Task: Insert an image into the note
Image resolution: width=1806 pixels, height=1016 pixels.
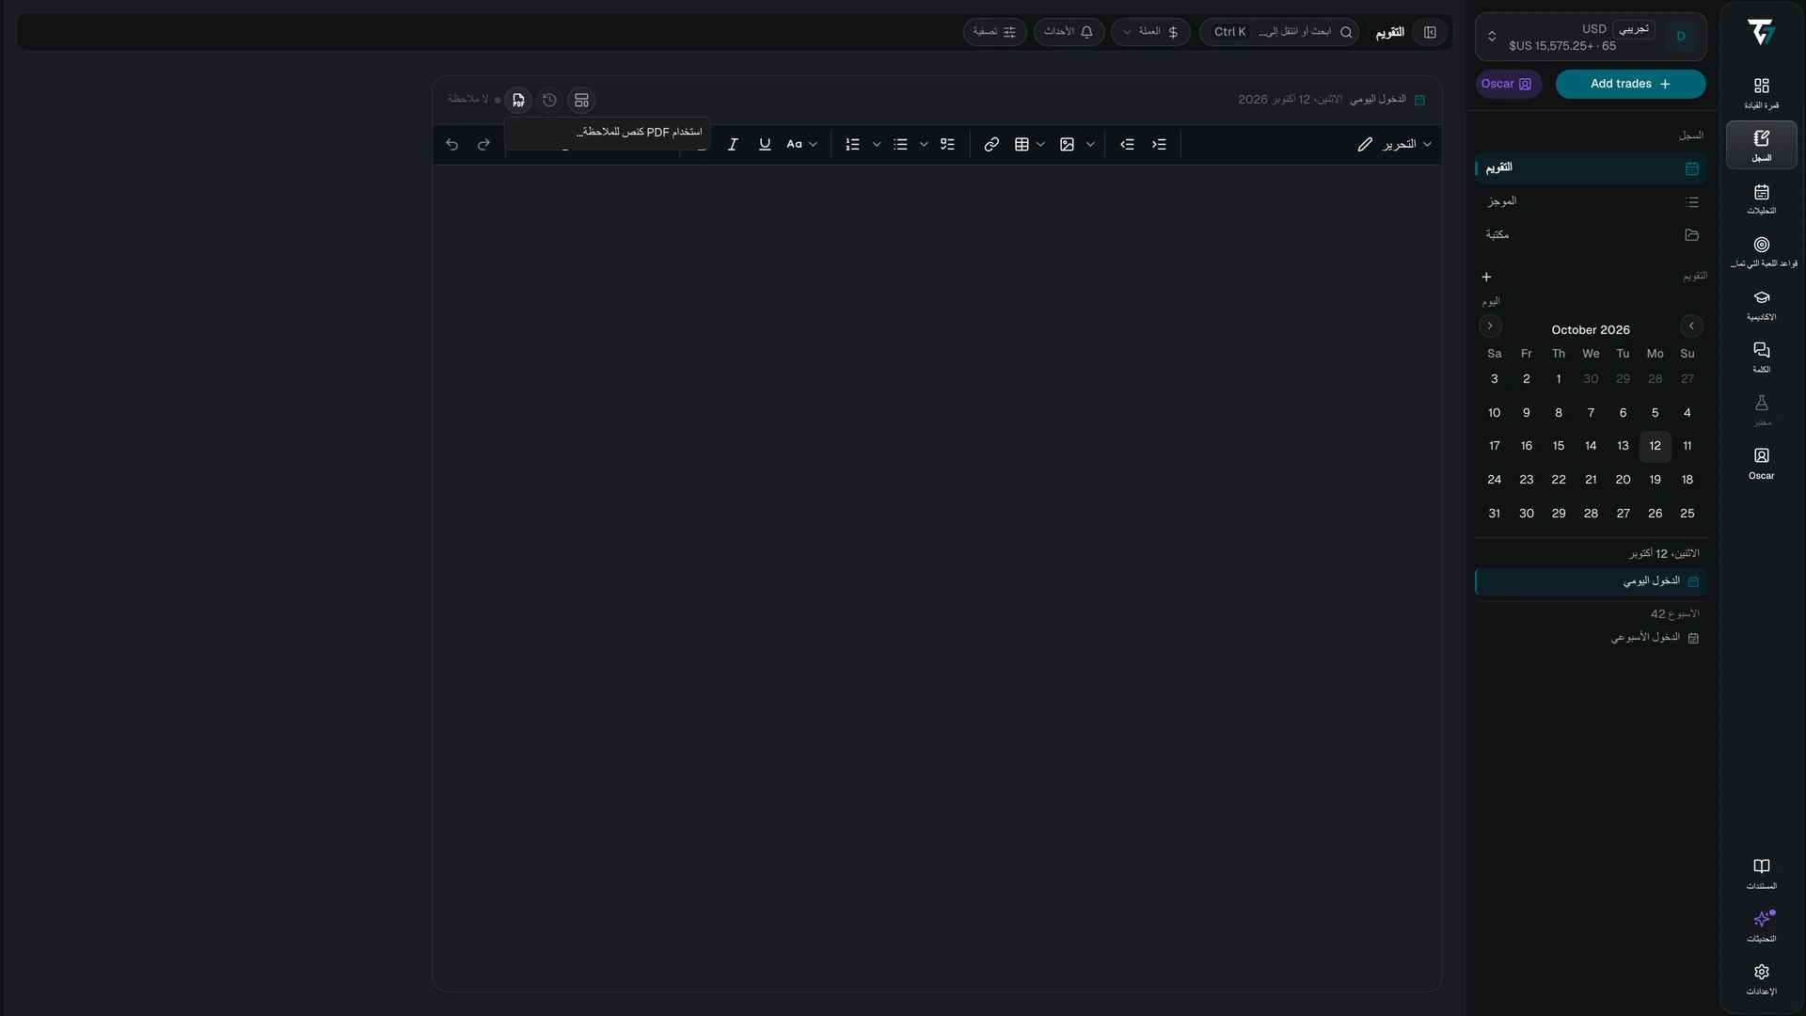Action: (1067, 145)
